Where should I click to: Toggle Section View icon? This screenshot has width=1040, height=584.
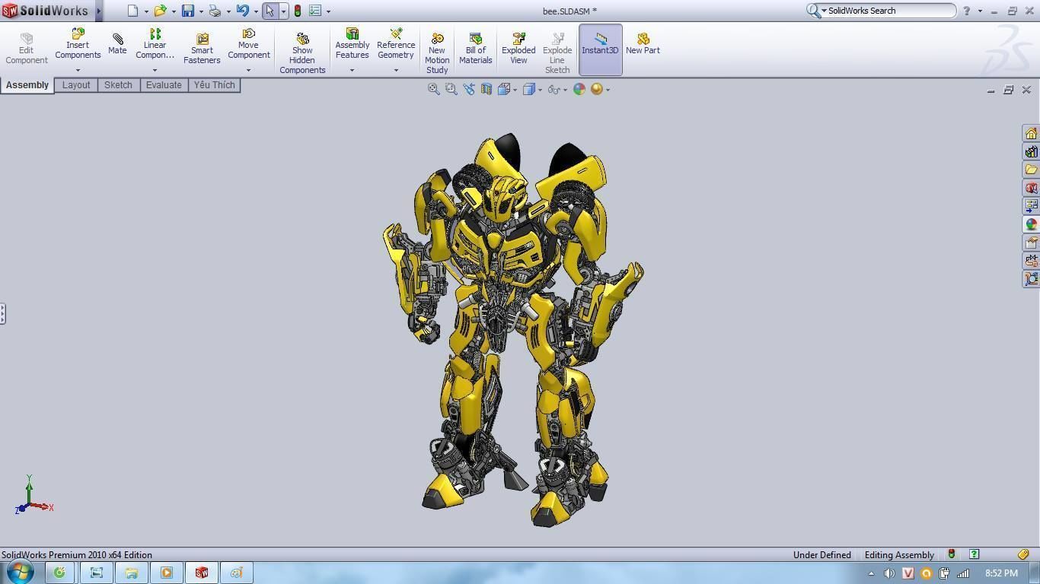486,89
